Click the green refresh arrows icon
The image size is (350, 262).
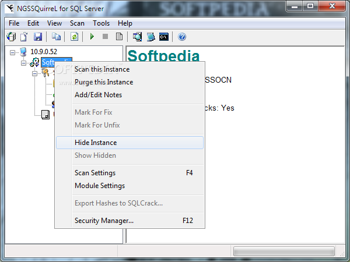pyautogui.click(x=74, y=37)
